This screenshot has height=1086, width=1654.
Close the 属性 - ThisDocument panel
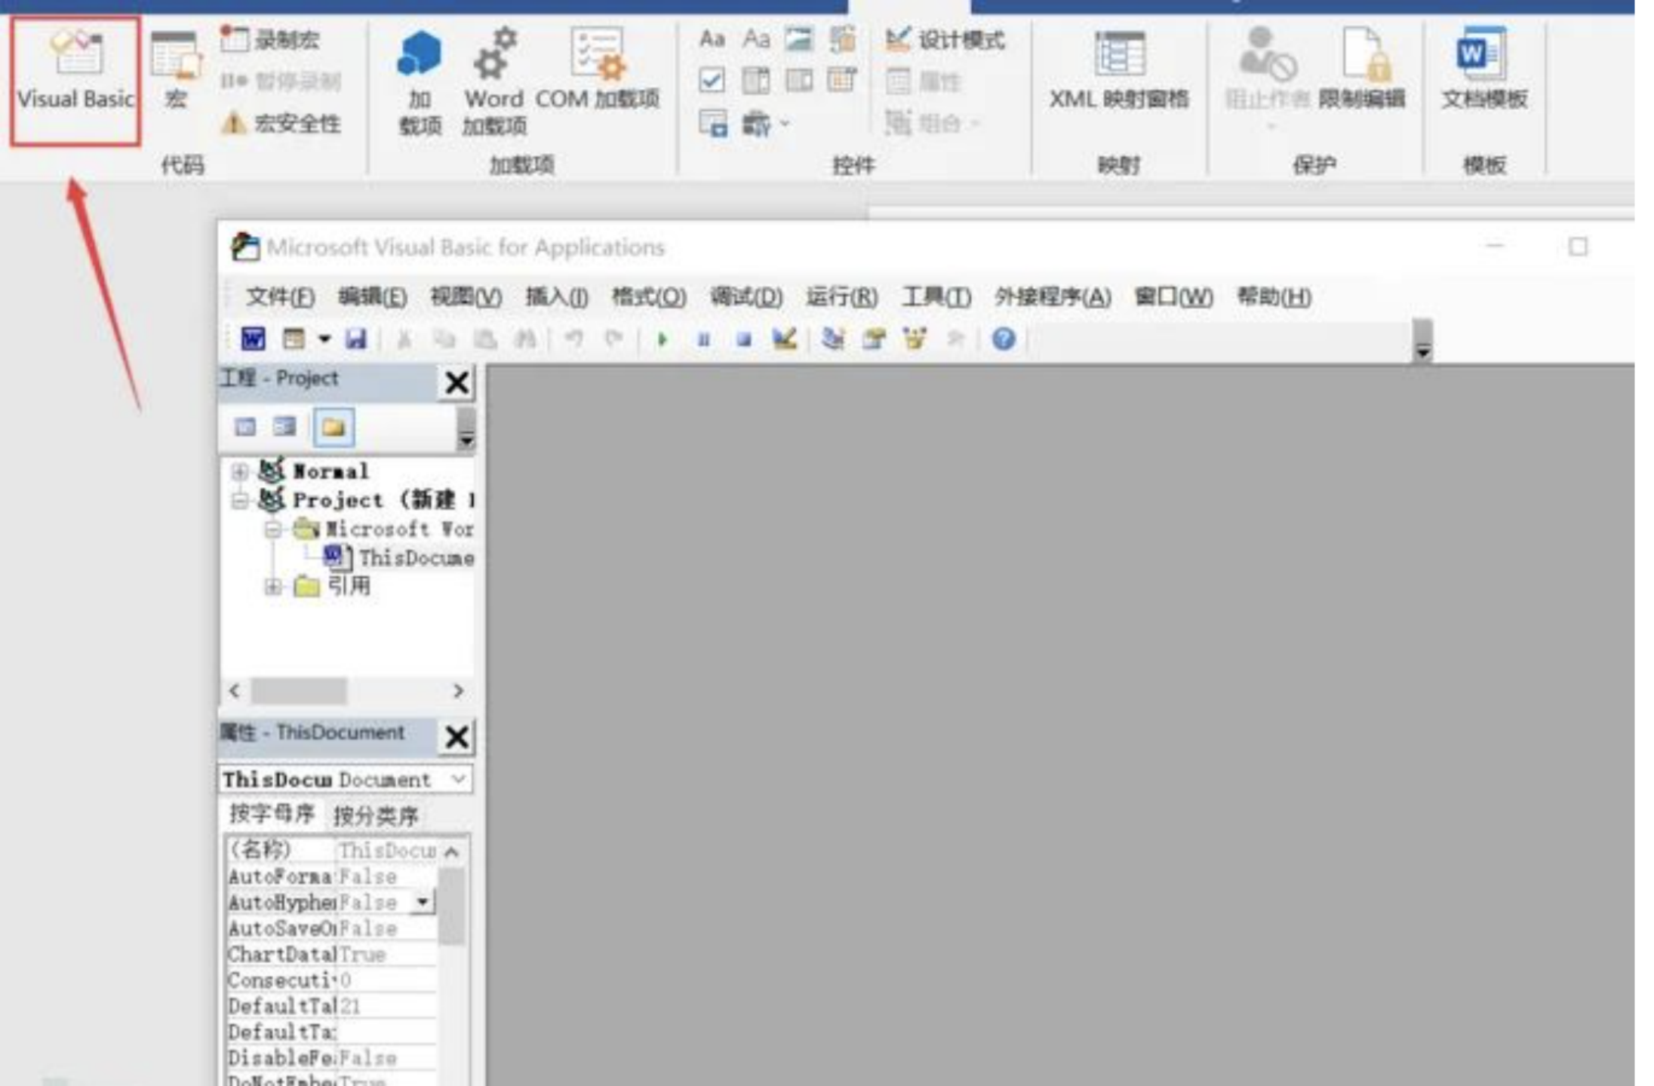pos(457,737)
